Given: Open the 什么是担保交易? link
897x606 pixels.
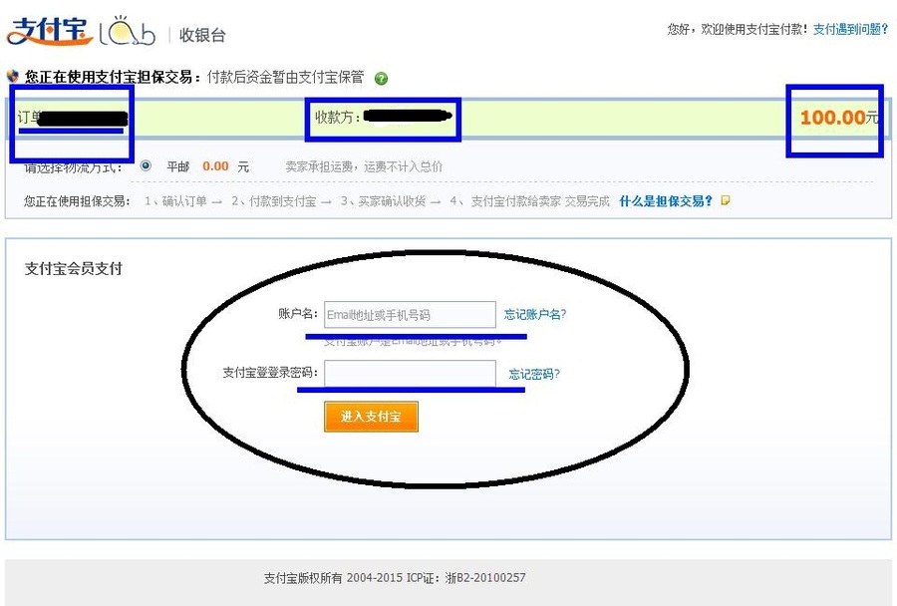Looking at the screenshot, I should point(666,201).
